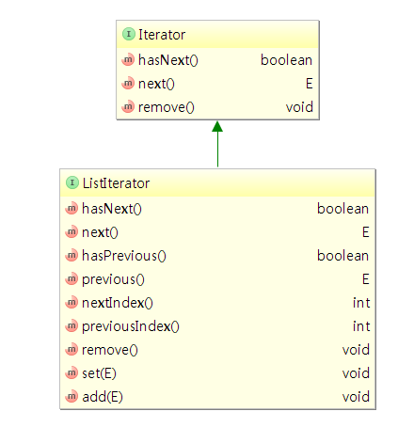Select the Iterator class title
The image size is (414, 443).
(x=162, y=35)
